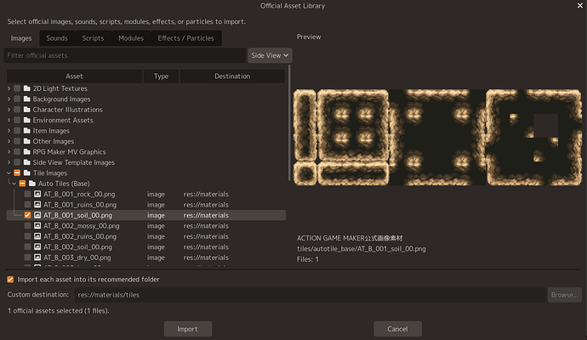Click the Browse... button
The height and width of the screenshot is (340, 587).
point(565,295)
